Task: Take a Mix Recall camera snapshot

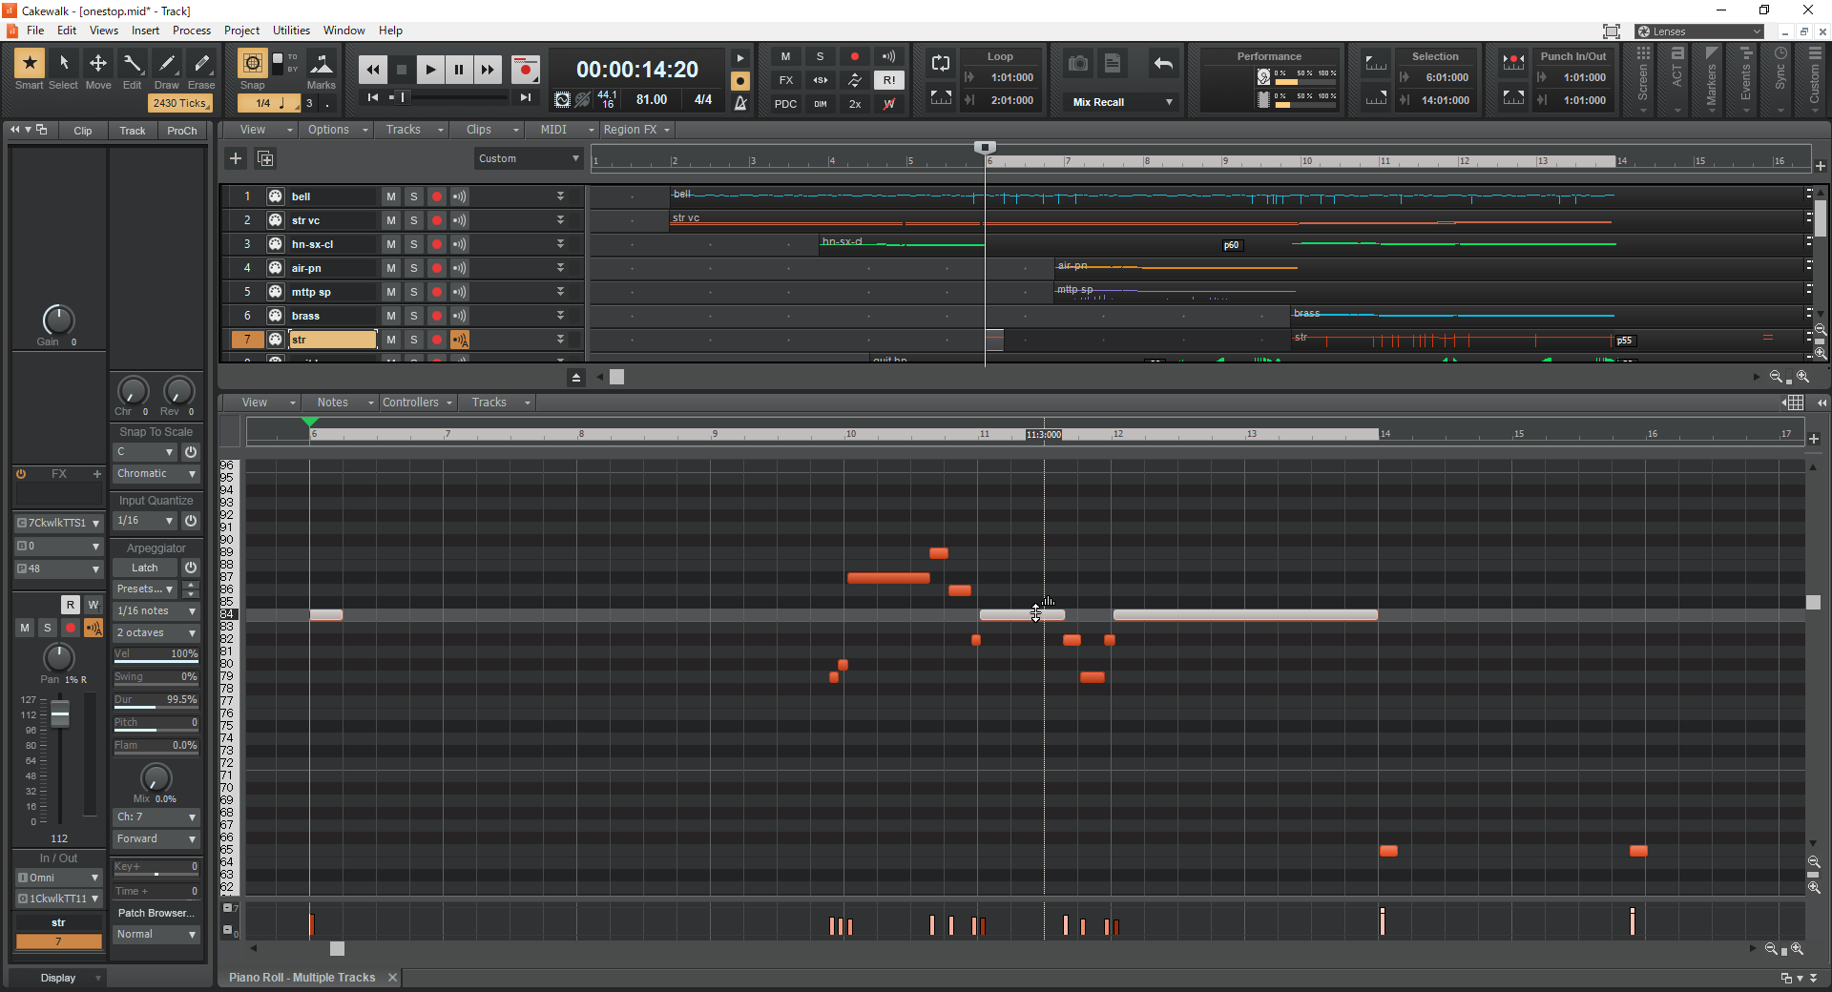Action: point(1078,64)
